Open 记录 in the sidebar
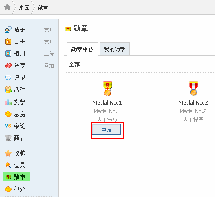The height and width of the screenshot is (197, 215). click(x=19, y=78)
